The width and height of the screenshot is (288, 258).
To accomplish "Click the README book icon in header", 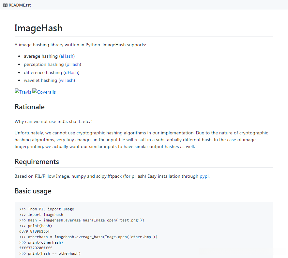I will (x=5, y=5).
